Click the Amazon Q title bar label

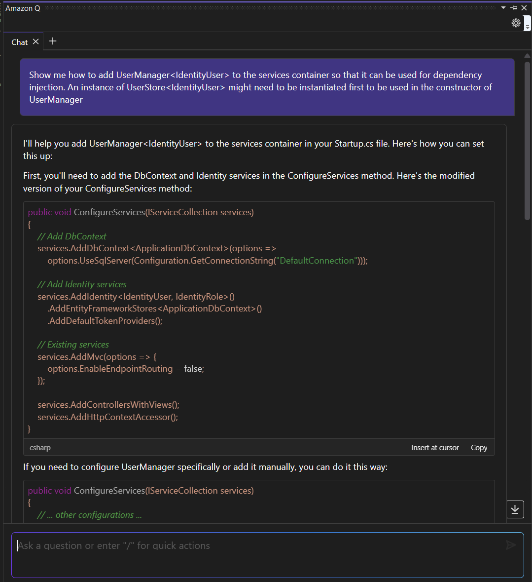(23, 8)
